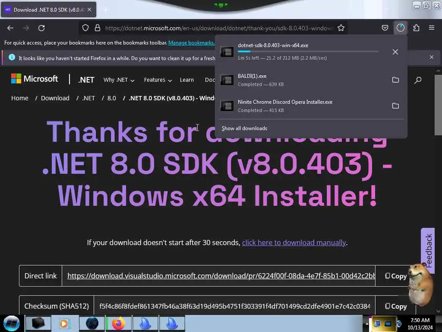Select .NET in the breadcrumb
Screen dimensions: 442x332
[88, 98]
